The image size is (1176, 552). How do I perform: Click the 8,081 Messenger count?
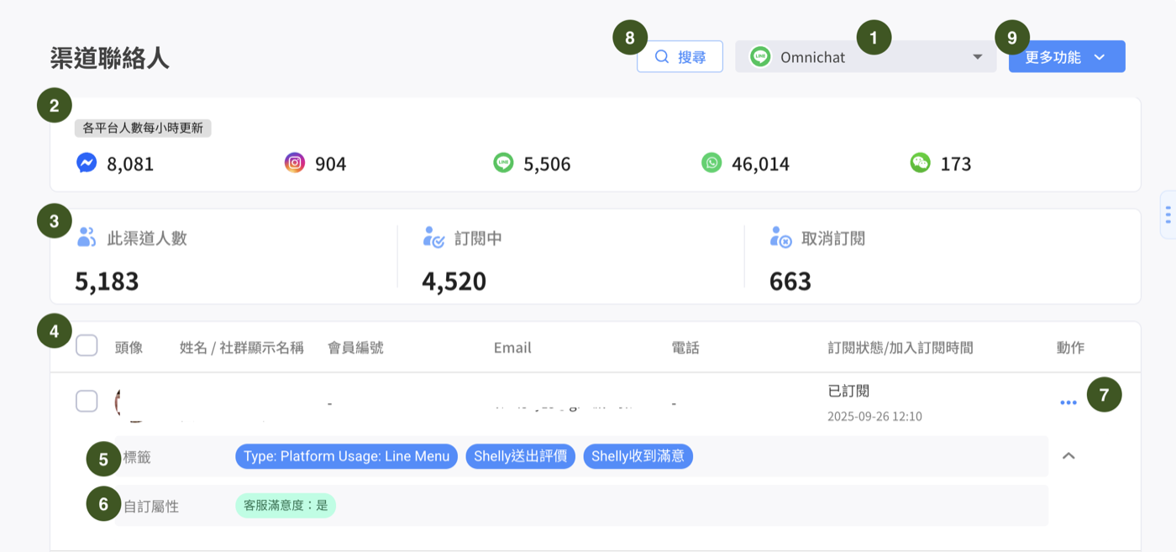click(x=130, y=164)
